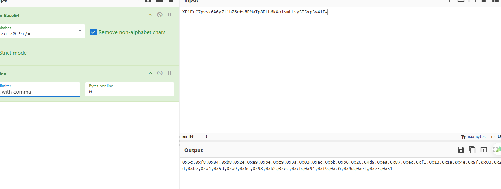This screenshot has height=189, width=501.
Task: Uncheck Remove non-alphabet chars checkbox
Action: [x=93, y=32]
